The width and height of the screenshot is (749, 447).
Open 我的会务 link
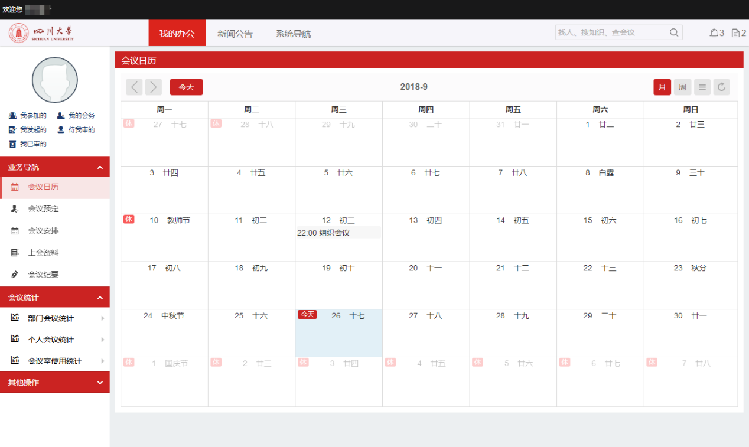click(x=82, y=116)
